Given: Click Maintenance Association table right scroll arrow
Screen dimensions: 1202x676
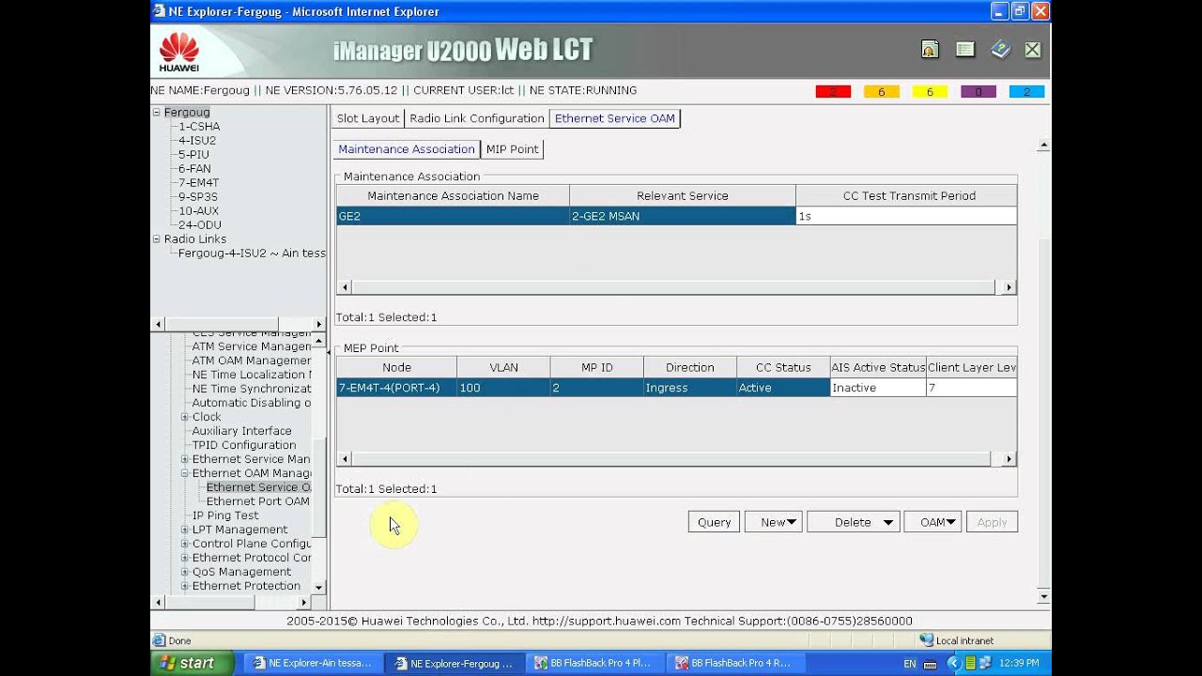Looking at the screenshot, I should click(x=1009, y=287).
